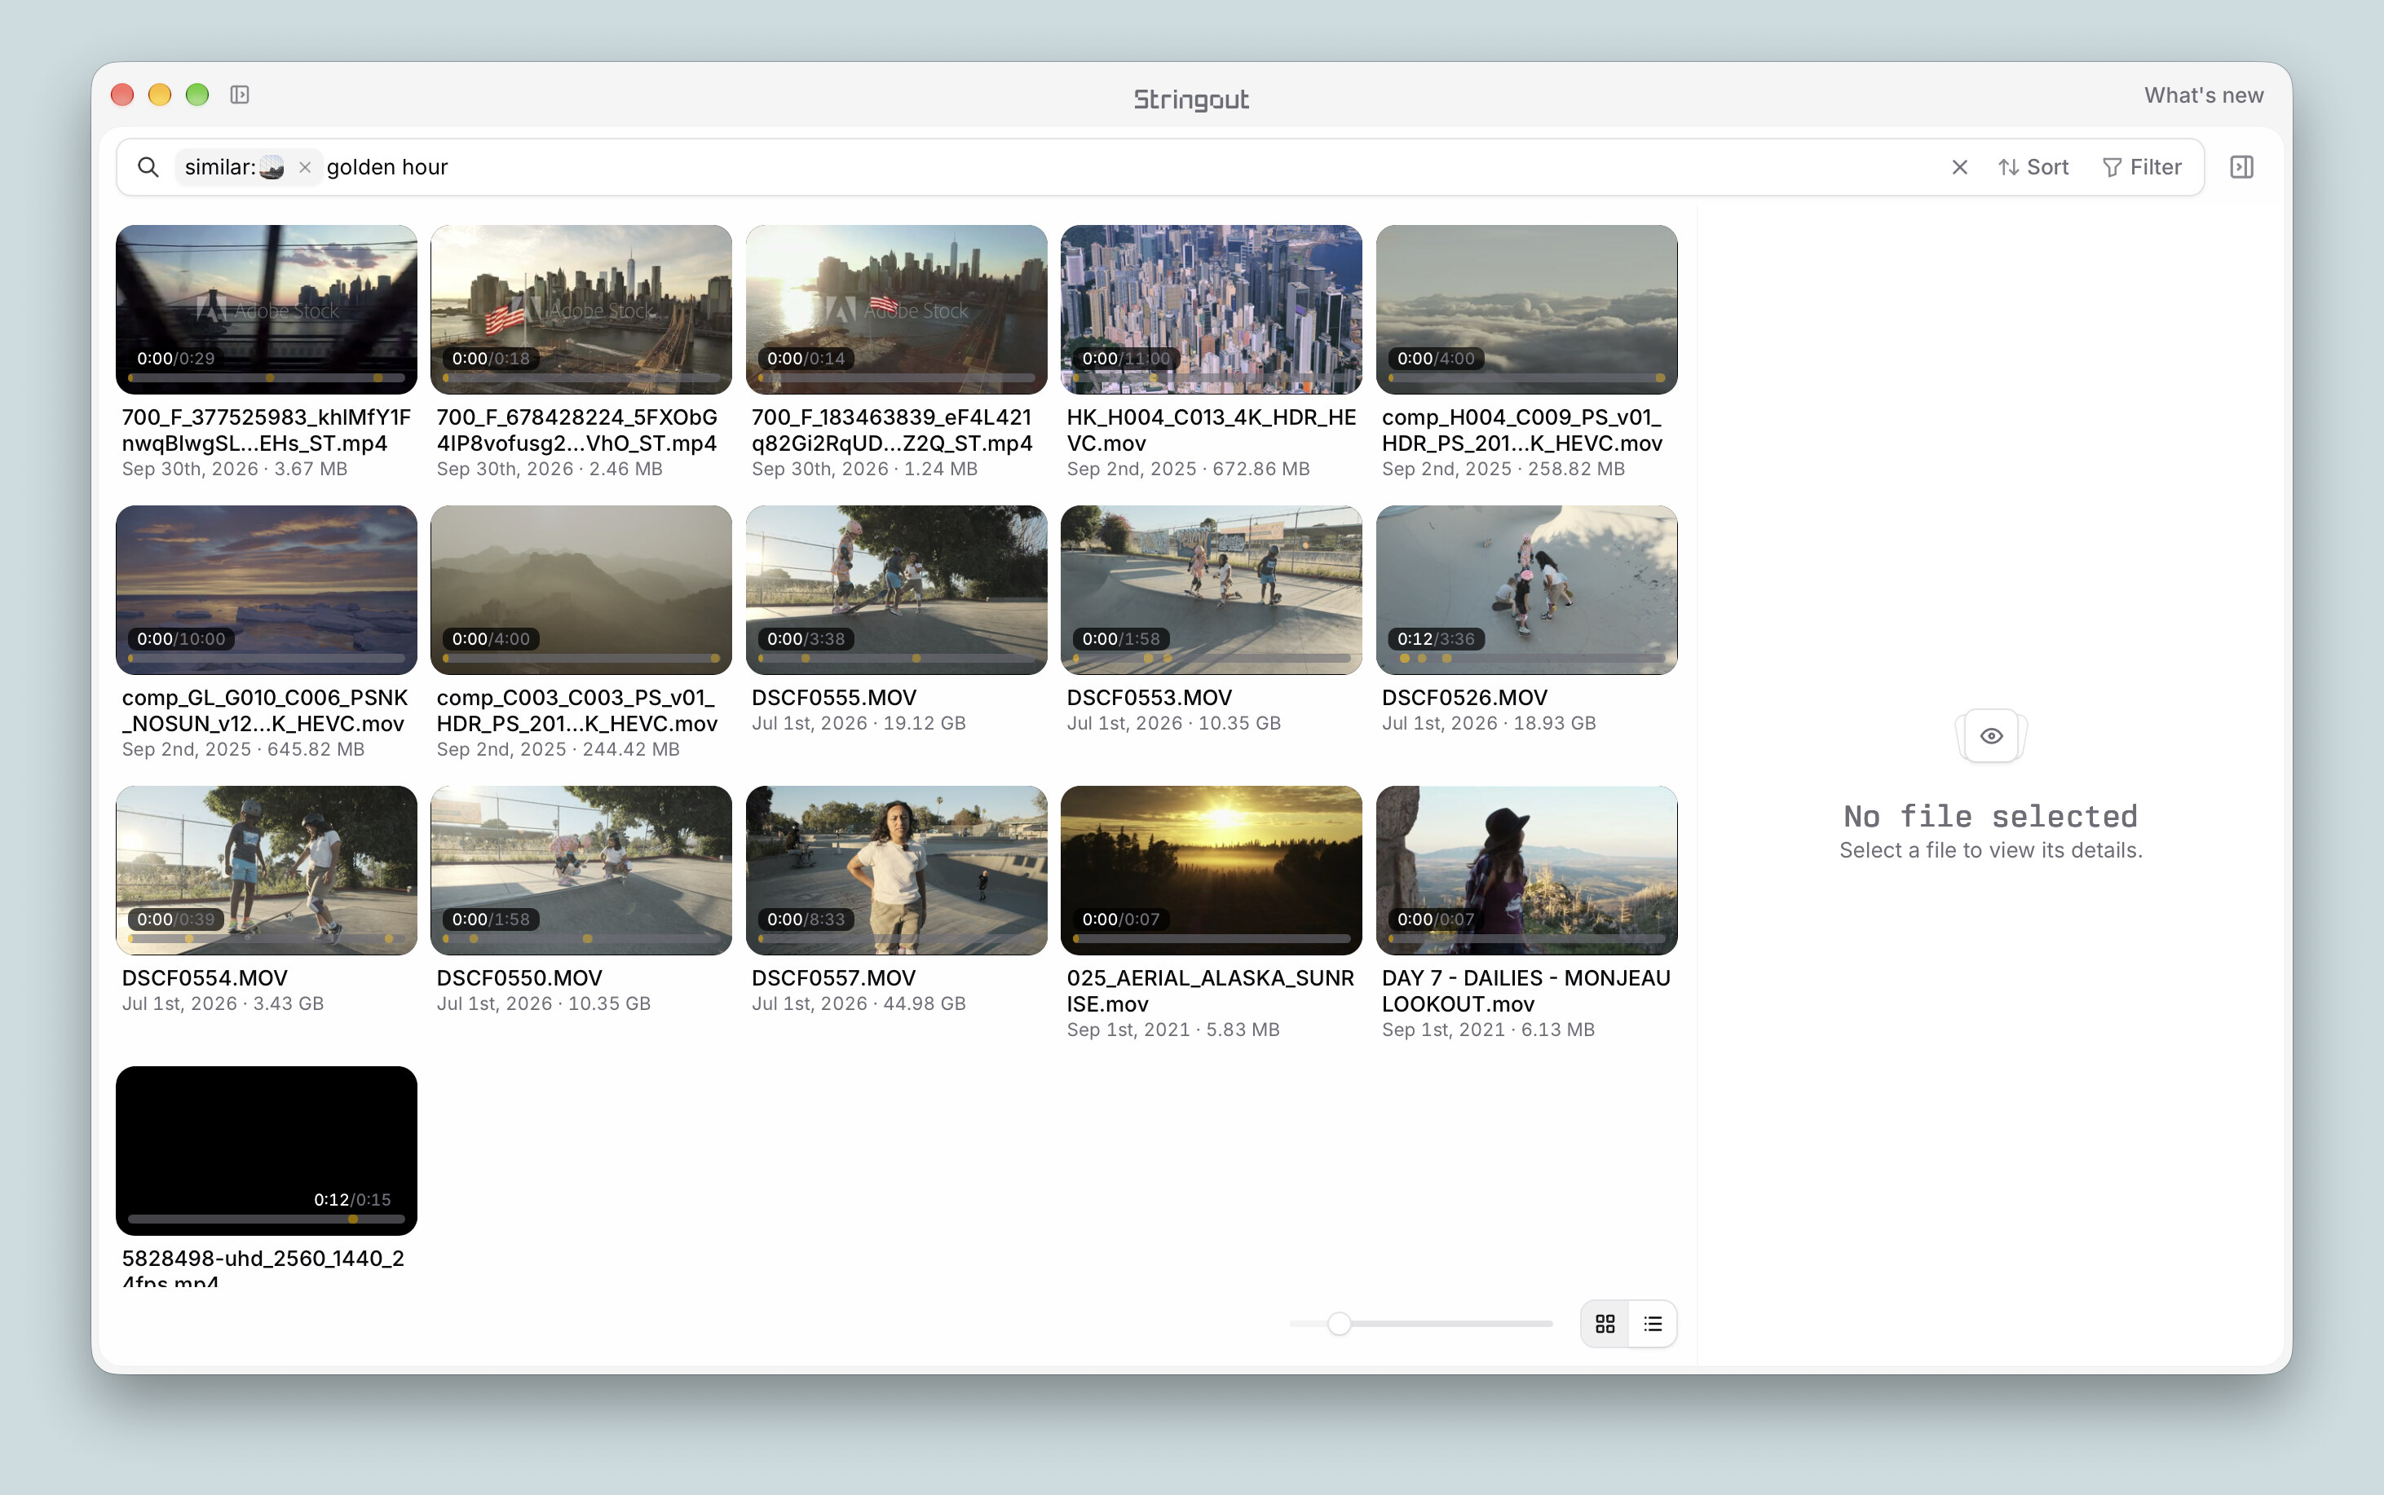Open 025_AERIAL_ALASKA_SUNRISE thumbnail

tap(1212, 870)
